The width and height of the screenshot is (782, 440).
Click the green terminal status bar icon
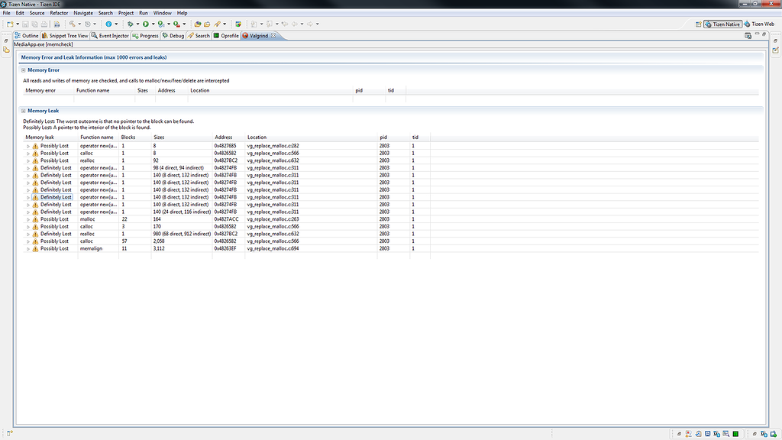point(735,434)
